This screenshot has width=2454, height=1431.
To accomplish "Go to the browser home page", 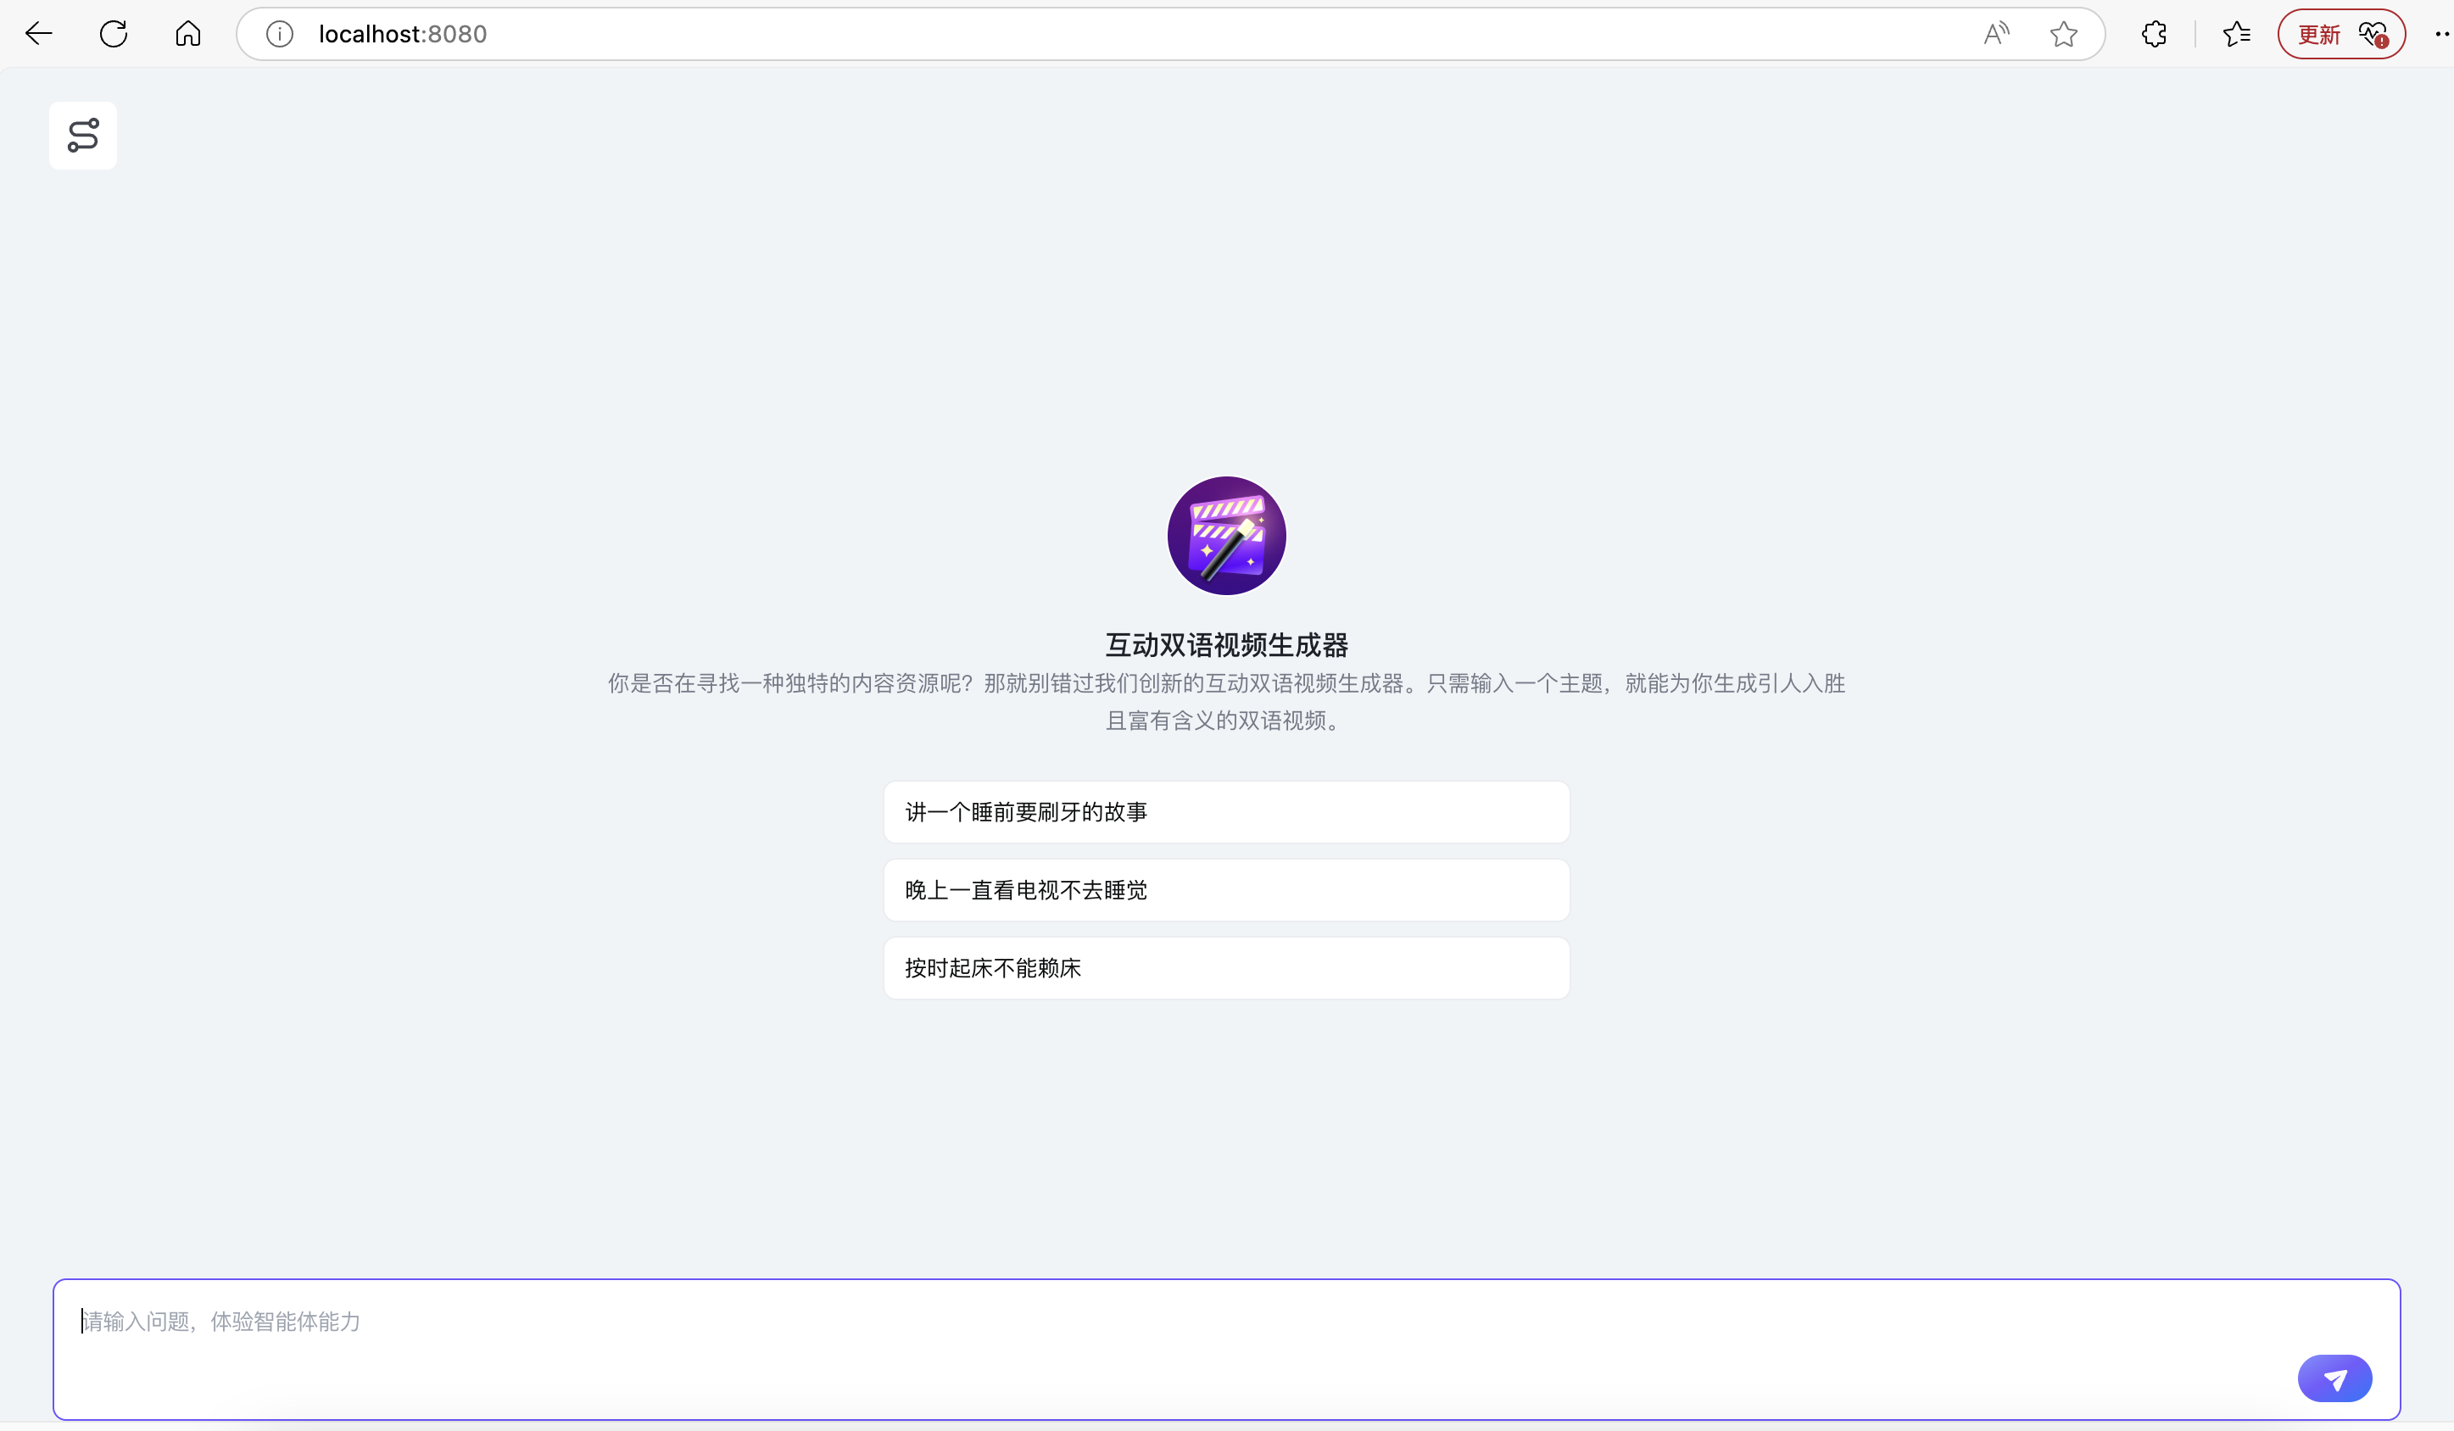I will 188,34.
